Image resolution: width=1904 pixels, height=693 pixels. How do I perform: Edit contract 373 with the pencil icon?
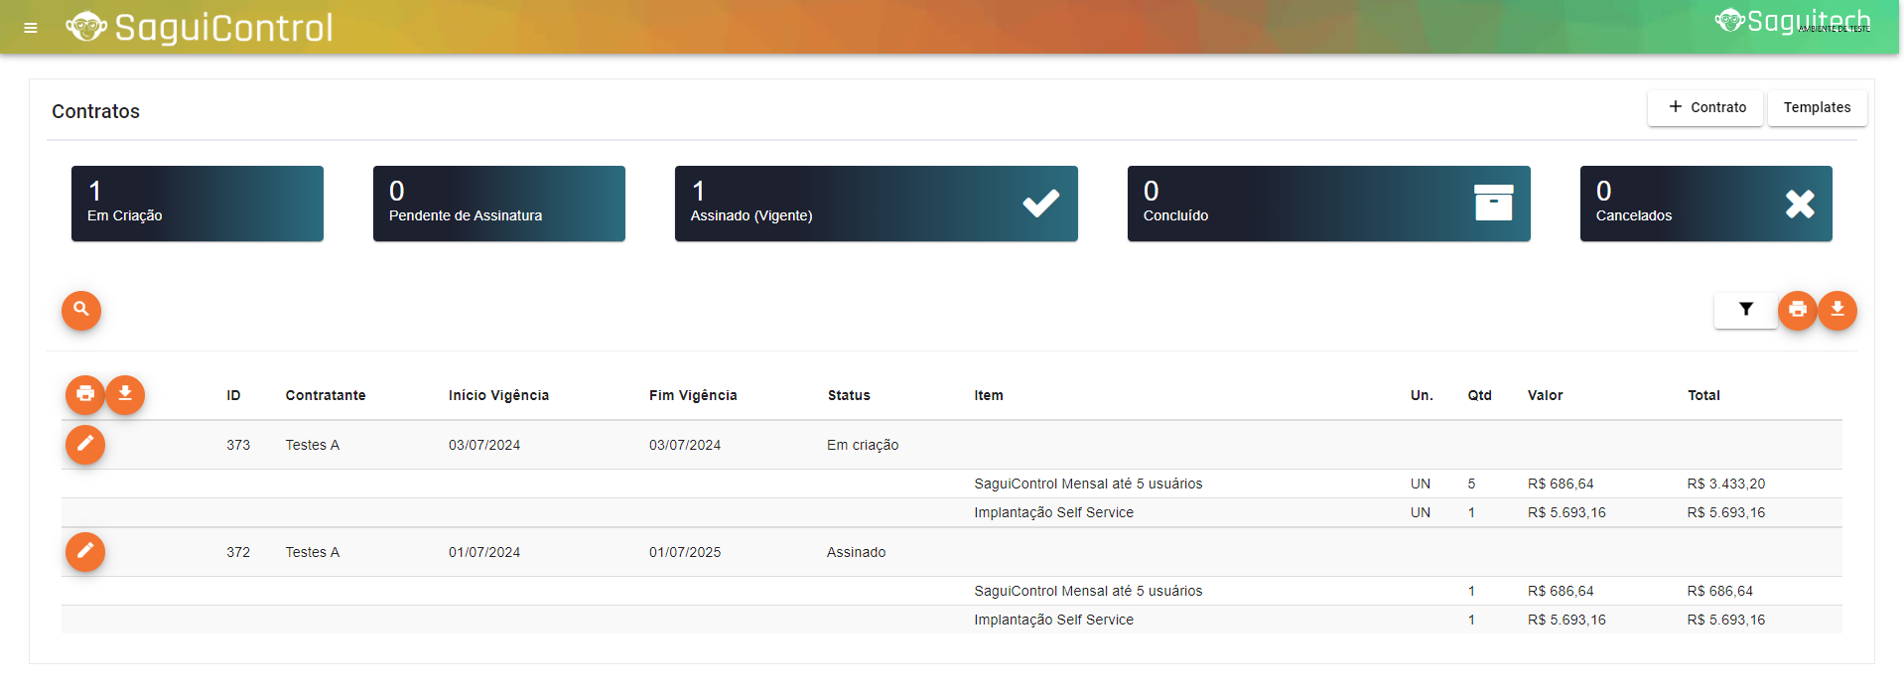(x=85, y=444)
